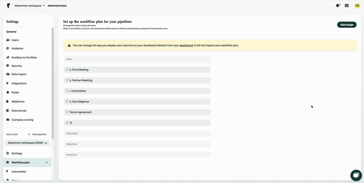Open Moammer workspace DEMO pipeline selector
This screenshot has width=364, height=183.
27,143
